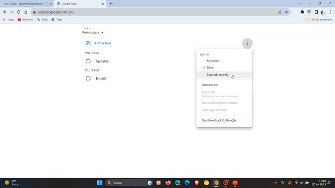Viewport: 335px width, 188px height.
Task: Click the address bar URL
Action: pyautogui.click(x=56, y=12)
